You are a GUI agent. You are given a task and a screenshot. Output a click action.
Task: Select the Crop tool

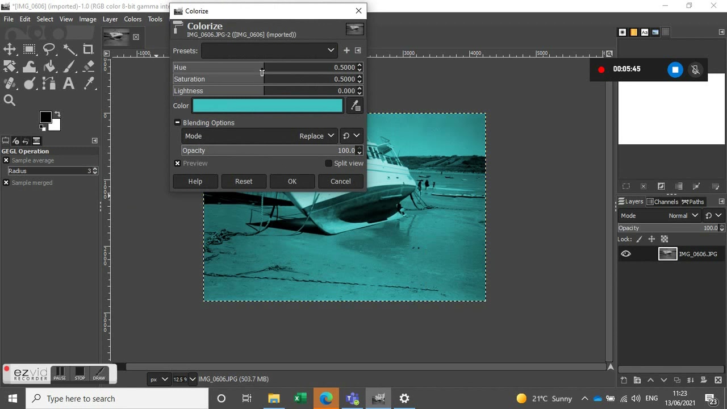(89, 49)
